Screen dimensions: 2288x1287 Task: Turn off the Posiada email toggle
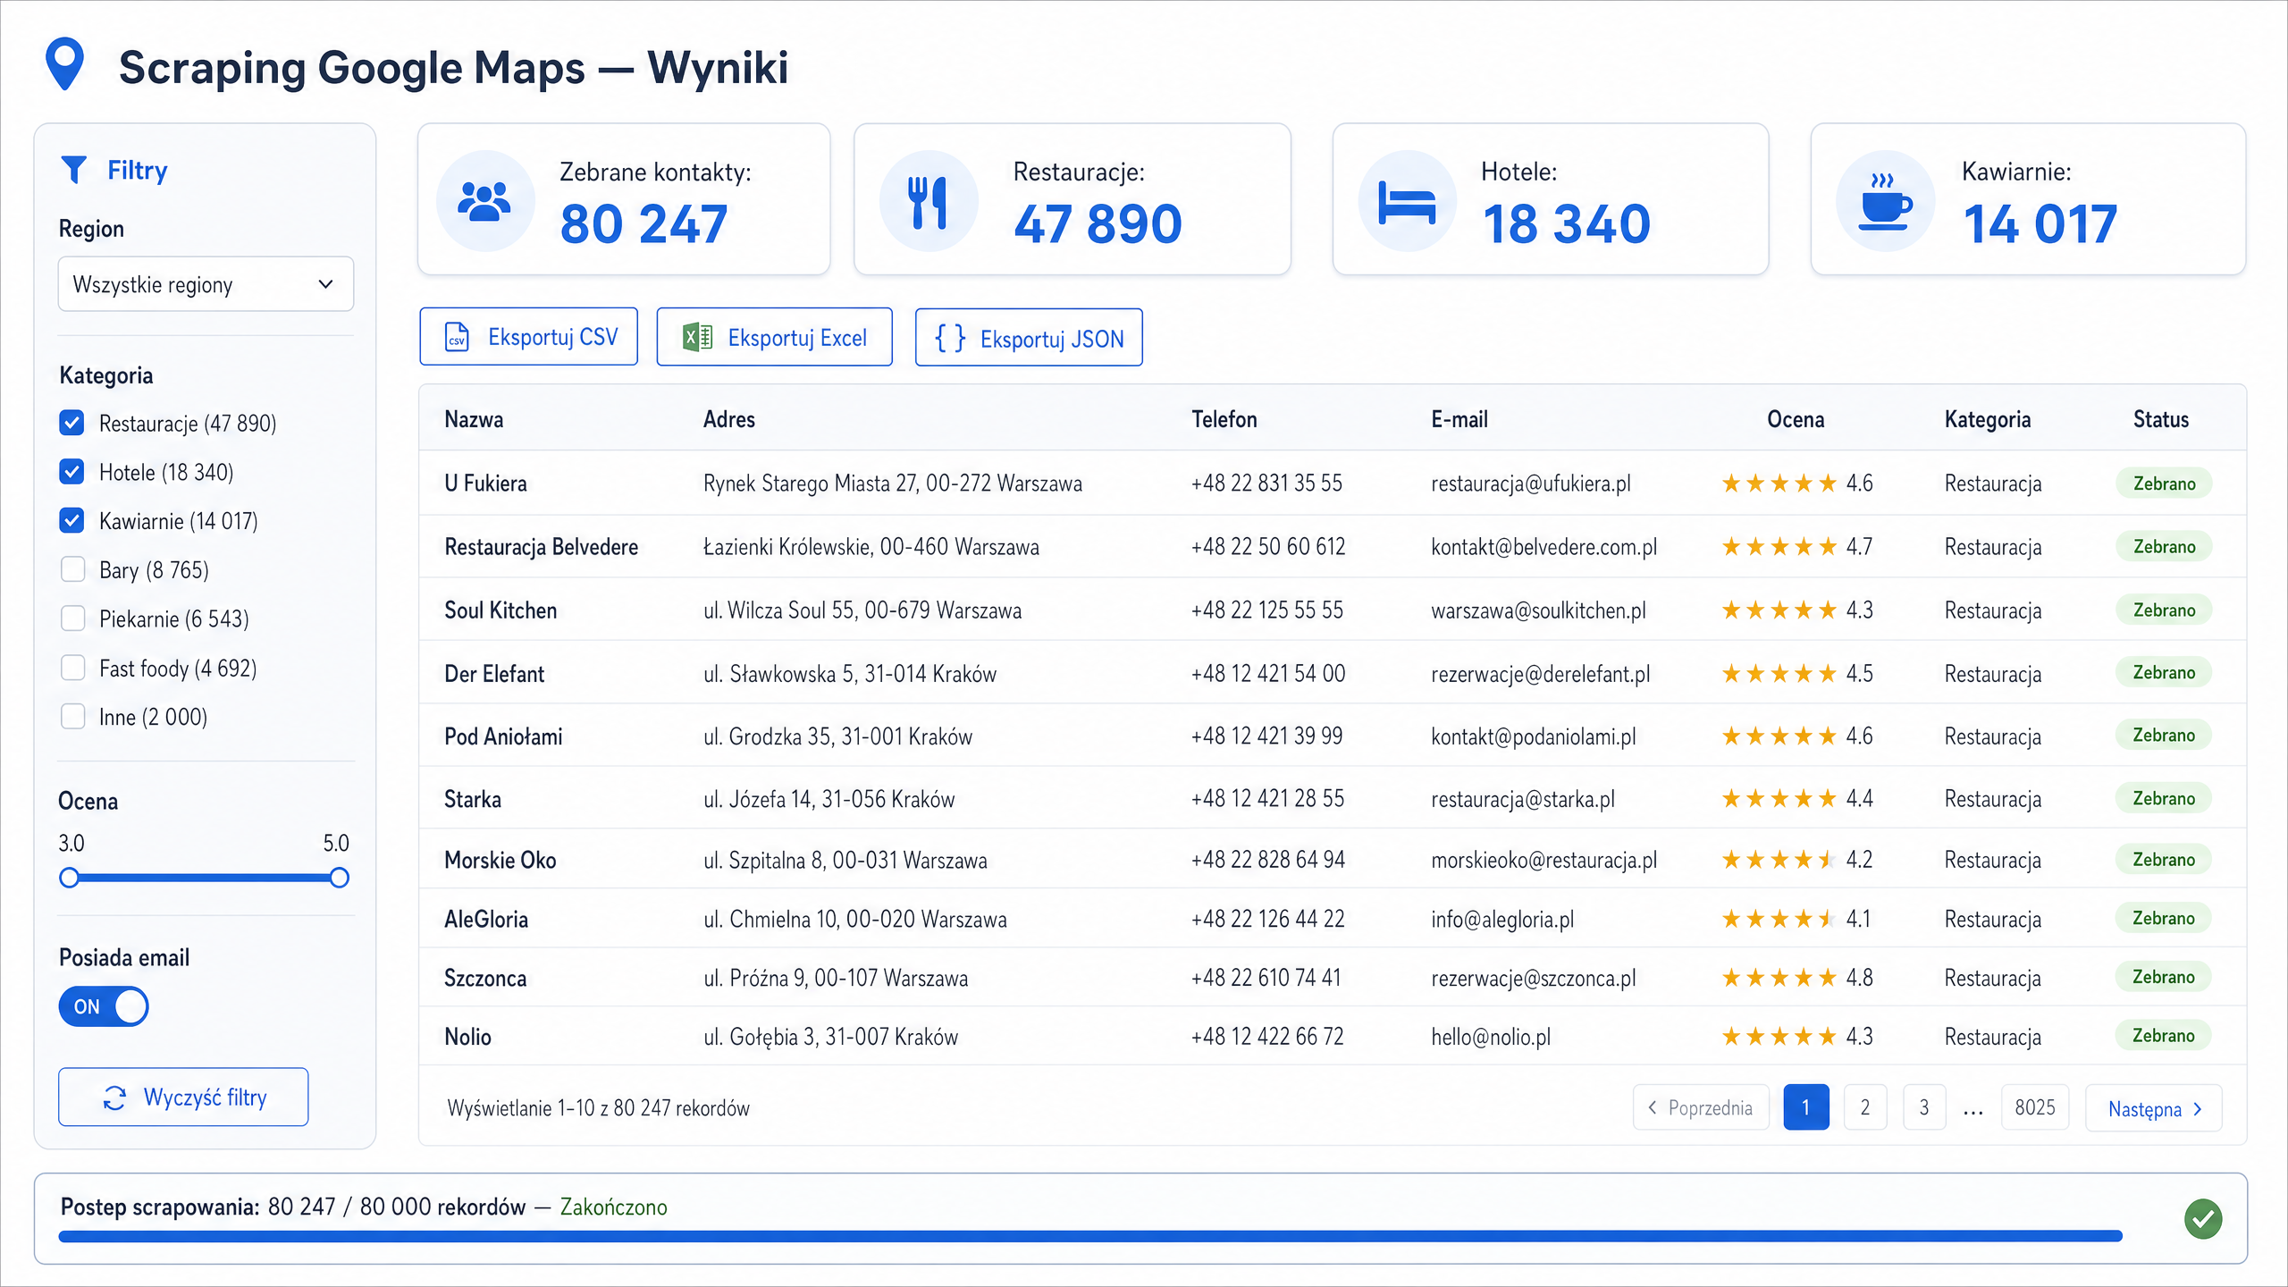[x=104, y=1006]
